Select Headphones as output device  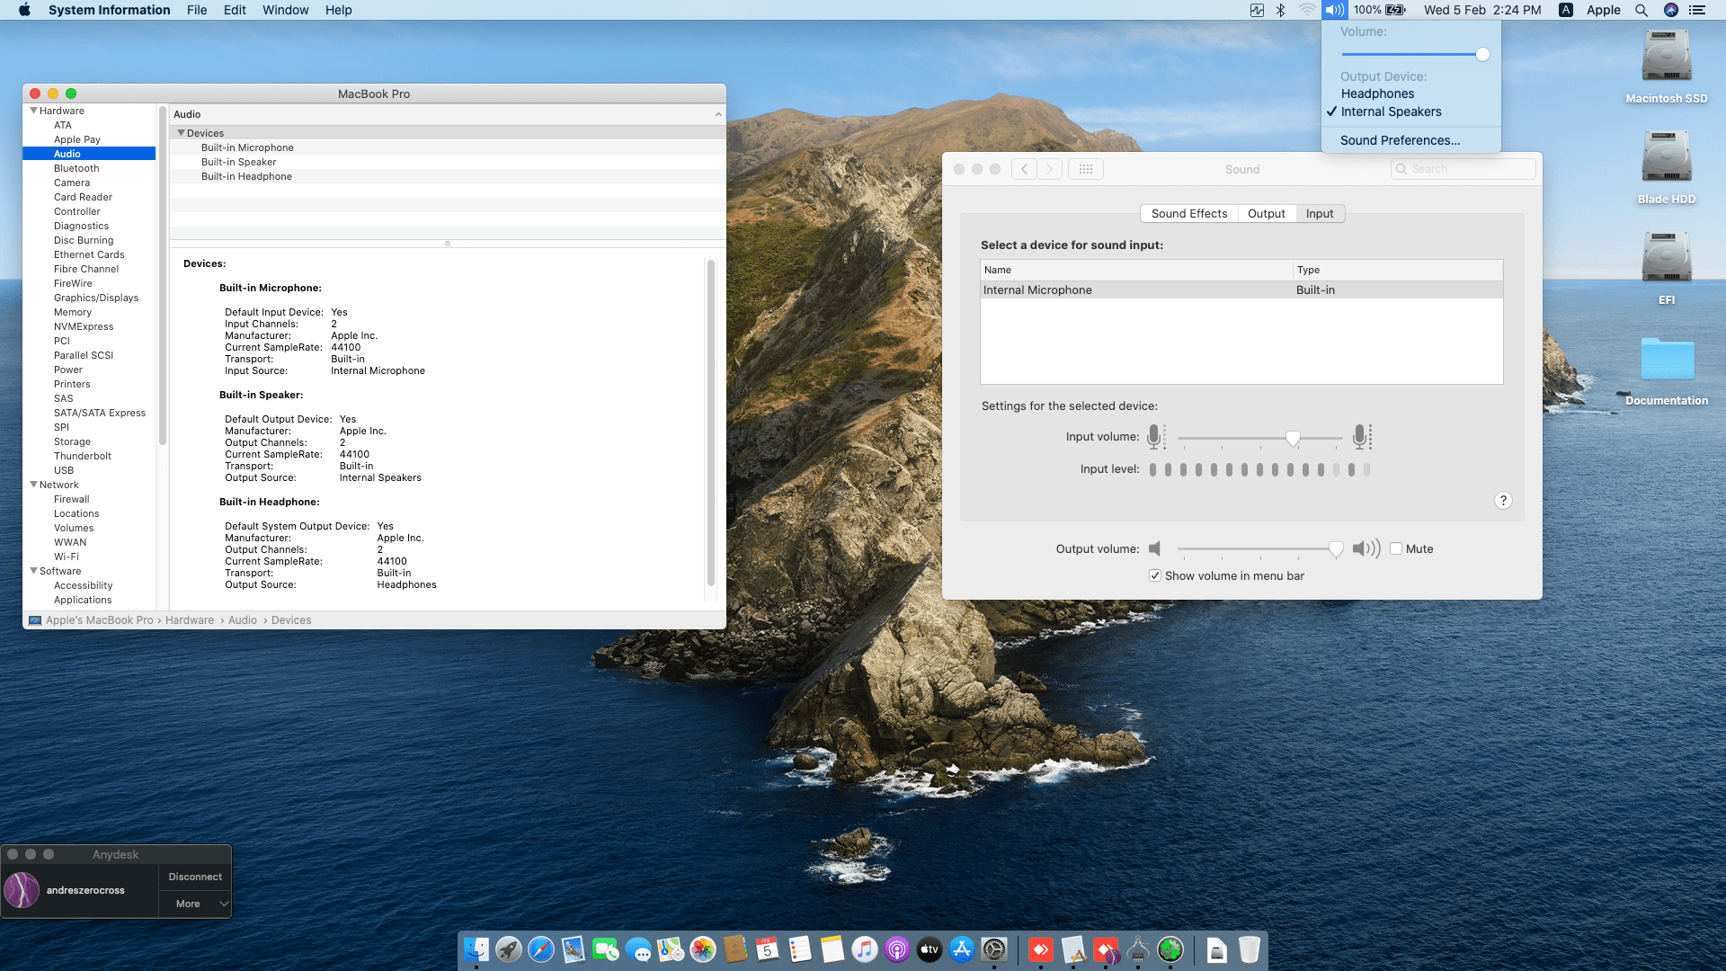click(x=1377, y=94)
